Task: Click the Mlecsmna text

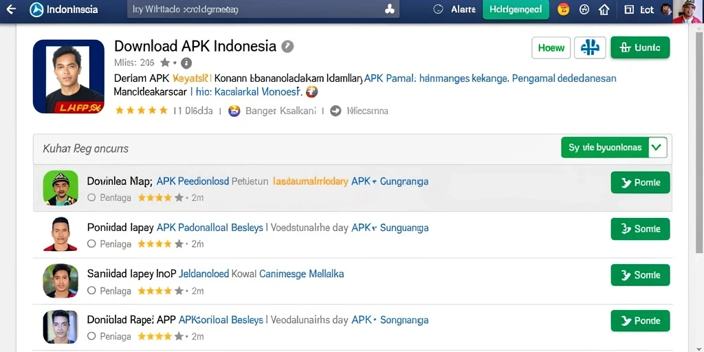Action: click(368, 111)
